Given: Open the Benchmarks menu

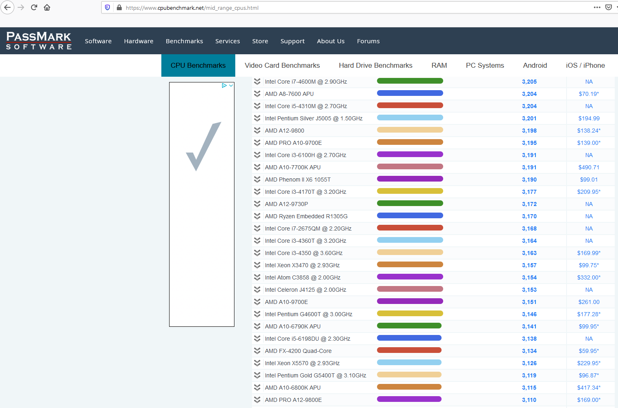Looking at the screenshot, I should click(x=184, y=41).
